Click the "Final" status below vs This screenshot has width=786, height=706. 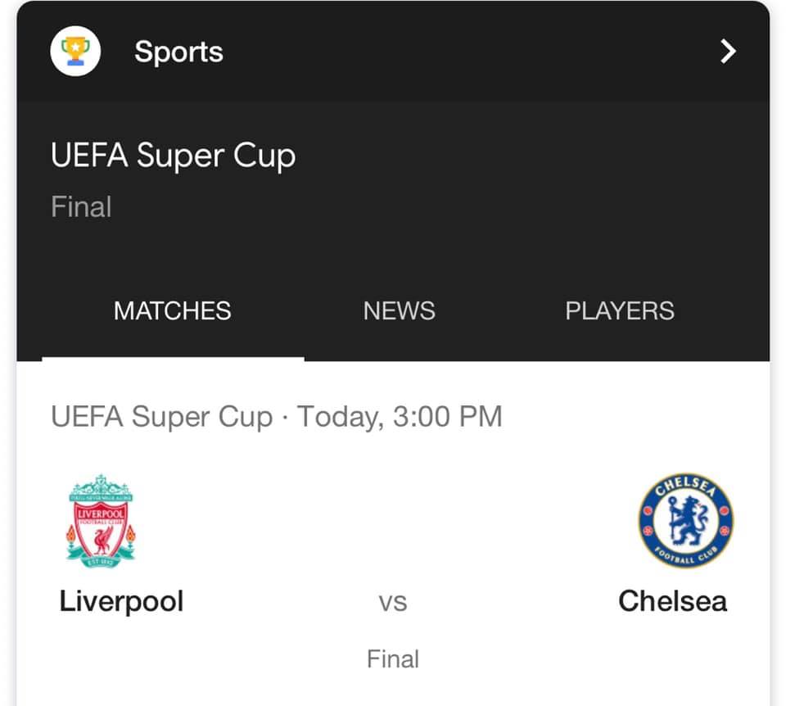point(393,658)
